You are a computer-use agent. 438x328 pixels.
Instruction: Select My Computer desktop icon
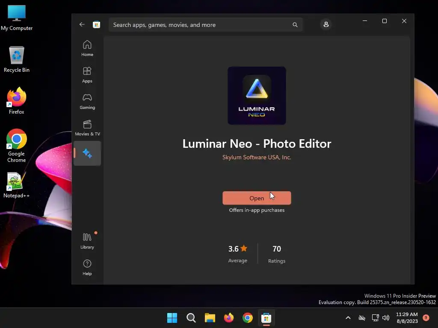point(17,18)
